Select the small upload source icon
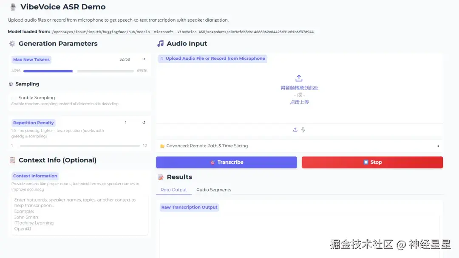 point(295,130)
